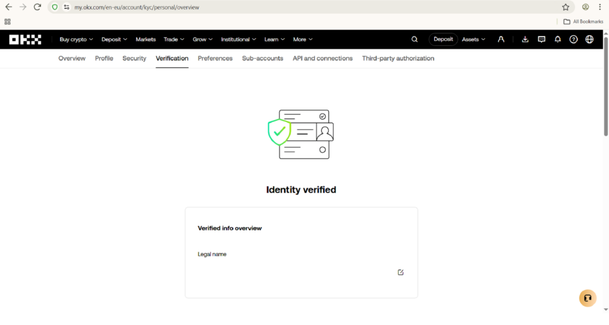Edit legal name pencil icon
Screen dimensions: 609x325
pyautogui.click(x=400, y=272)
